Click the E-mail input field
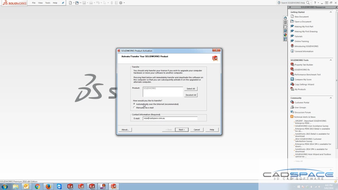The image size is (338, 190). point(170,118)
